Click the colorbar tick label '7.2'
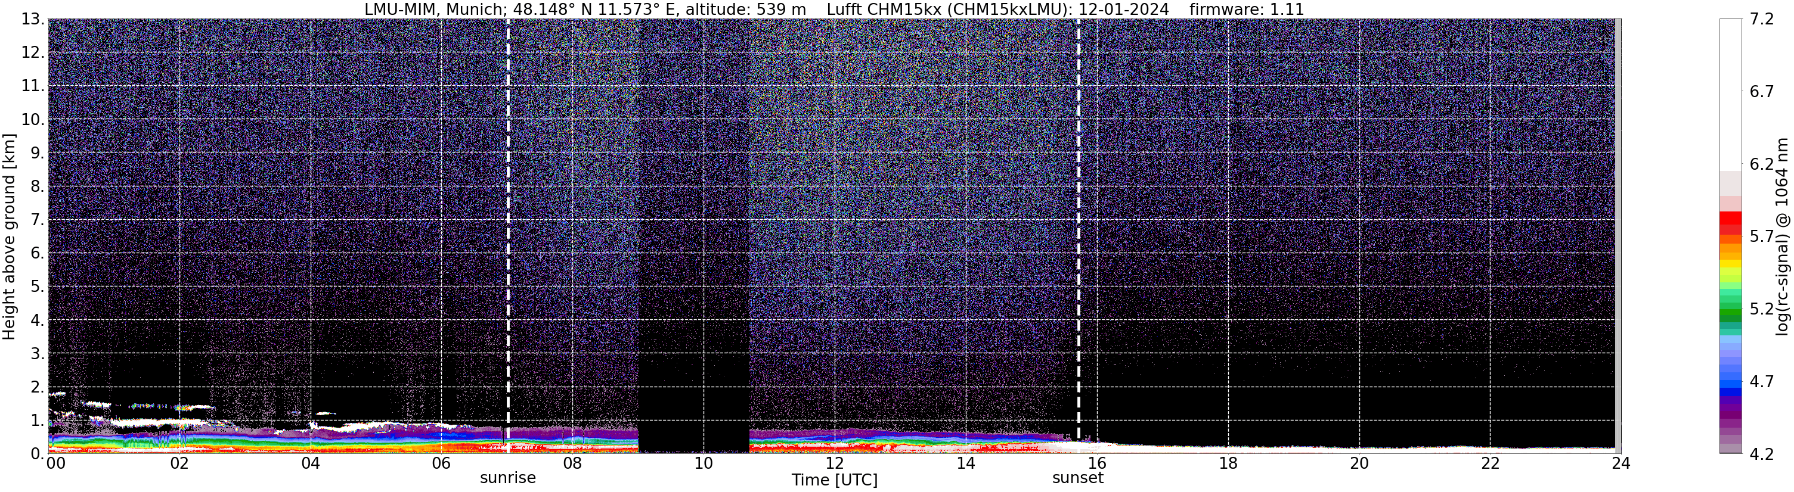The height and width of the screenshot is (492, 1794). [1761, 20]
